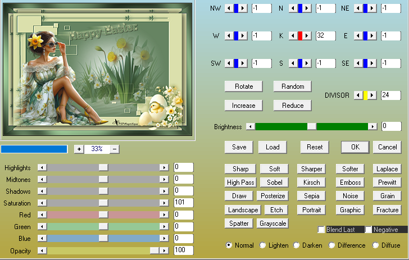Select the Difference radio option
409x260 pixels.
coord(332,245)
